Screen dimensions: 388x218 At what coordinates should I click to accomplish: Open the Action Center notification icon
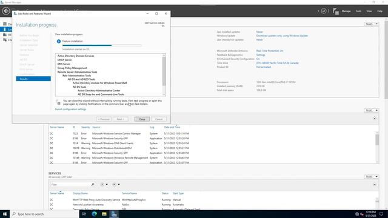click(381, 214)
